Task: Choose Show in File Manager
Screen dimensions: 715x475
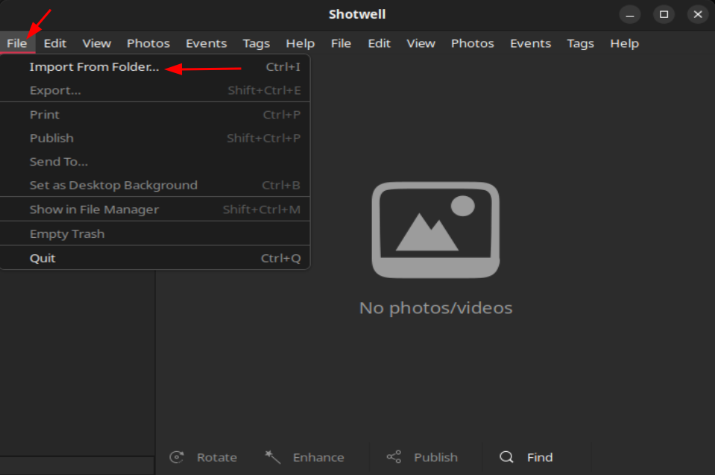Action: pyautogui.click(x=155, y=210)
